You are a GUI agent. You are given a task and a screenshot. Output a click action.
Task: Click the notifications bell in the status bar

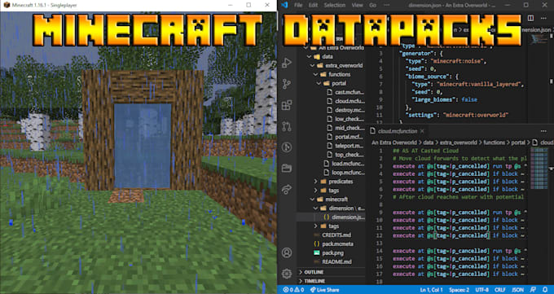(545, 290)
